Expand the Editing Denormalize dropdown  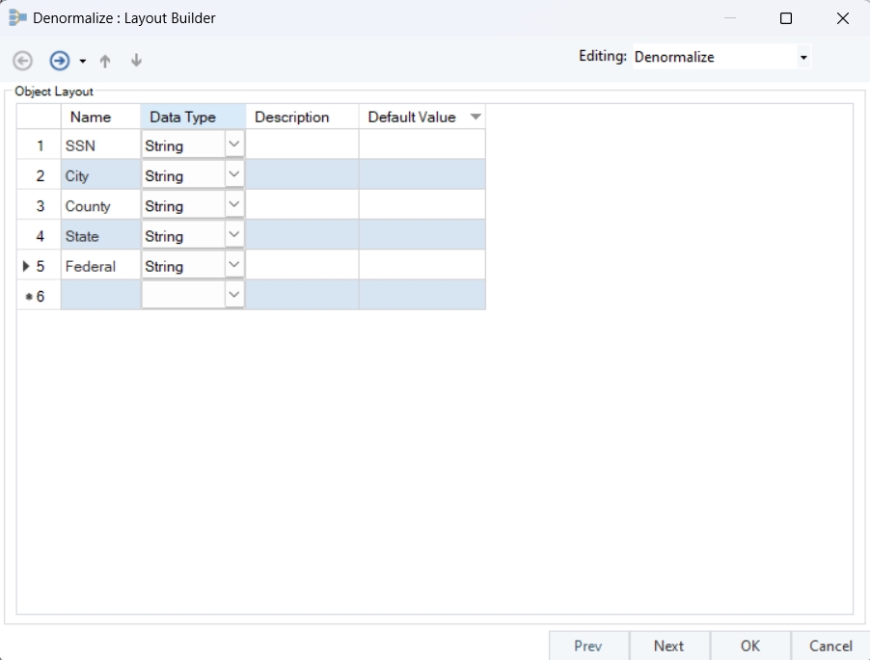[x=802, y=58]
